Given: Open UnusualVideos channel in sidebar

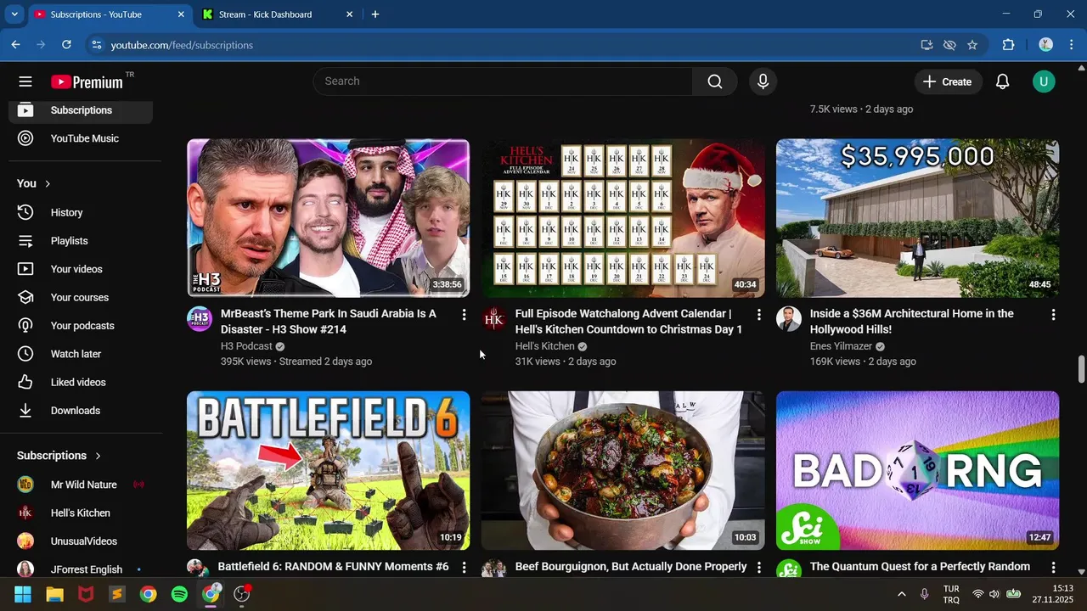Looking at the screenshot, I should pos(81,541).
